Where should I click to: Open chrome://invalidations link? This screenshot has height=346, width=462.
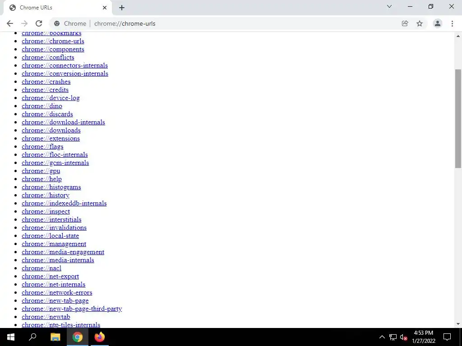coord(54,228)
